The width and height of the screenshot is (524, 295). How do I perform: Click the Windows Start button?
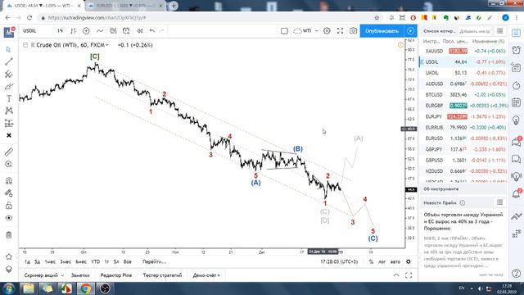click(8, 288)
